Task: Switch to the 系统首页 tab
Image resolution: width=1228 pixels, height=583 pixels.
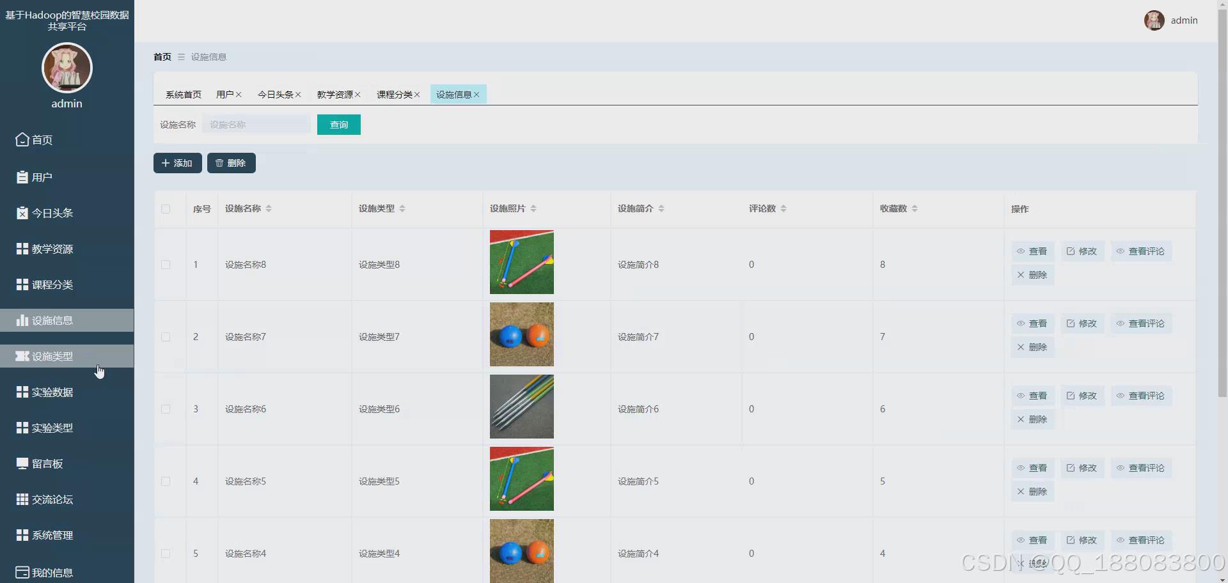Action: (x=183, y=94)
